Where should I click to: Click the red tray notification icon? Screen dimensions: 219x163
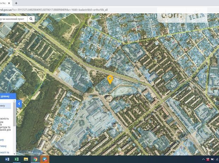tap(208, 159)
